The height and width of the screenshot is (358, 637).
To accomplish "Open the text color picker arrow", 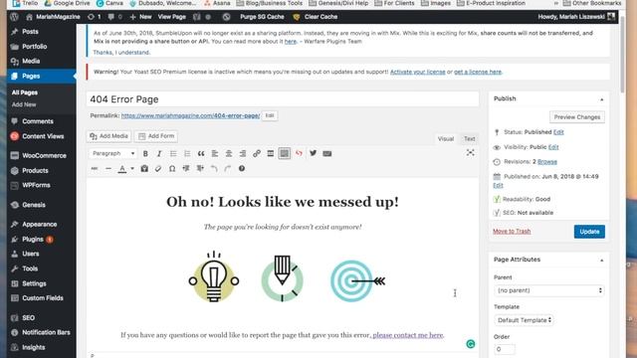I will point(132,168).
